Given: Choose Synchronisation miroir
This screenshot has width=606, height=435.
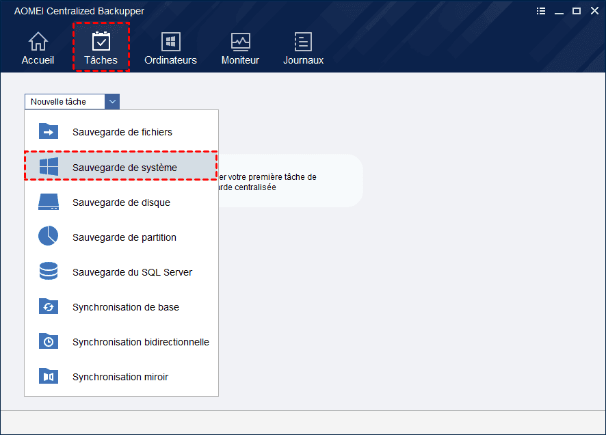Looking at the screenshot, I should [x=120, y=377].
